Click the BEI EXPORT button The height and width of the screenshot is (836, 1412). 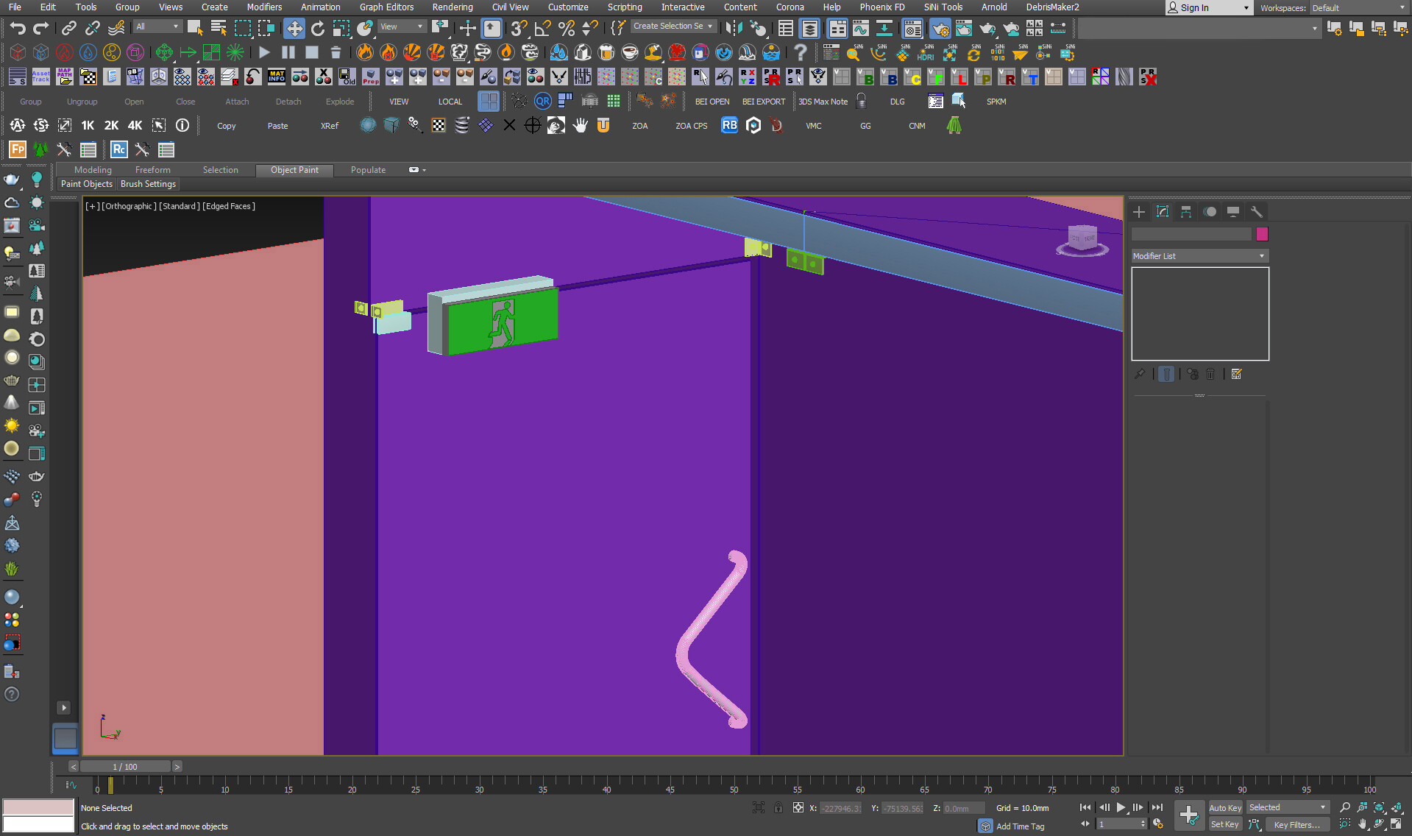click(763, 102)
